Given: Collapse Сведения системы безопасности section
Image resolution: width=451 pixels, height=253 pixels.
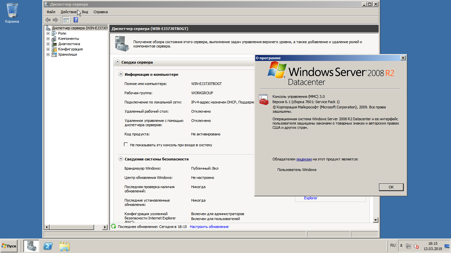Looking at the screenshot, I should tap(121, 159).
